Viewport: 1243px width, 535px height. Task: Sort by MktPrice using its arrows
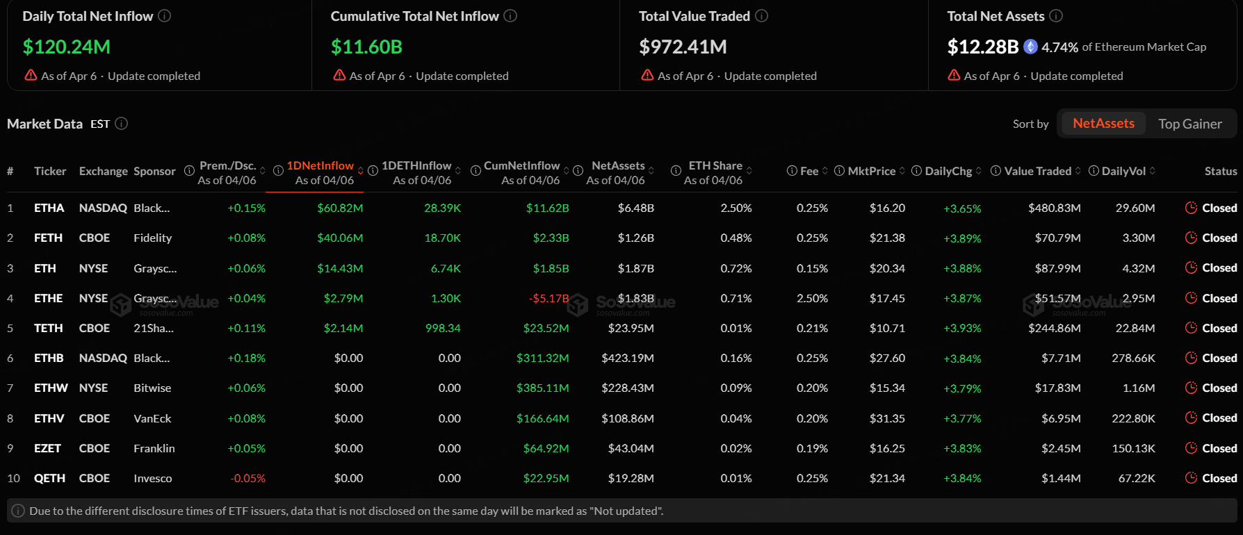tap(902, 171)
